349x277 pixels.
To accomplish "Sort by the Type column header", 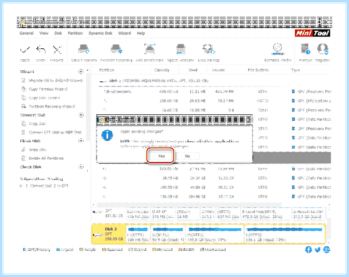I will click(295, 70).
